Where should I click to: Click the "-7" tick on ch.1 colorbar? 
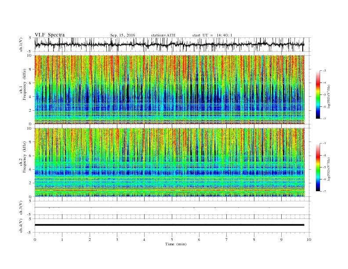pyautogui.click(x=324, y=119)
